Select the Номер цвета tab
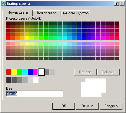The height and width of the screenshot is (113, 126). 18,12
